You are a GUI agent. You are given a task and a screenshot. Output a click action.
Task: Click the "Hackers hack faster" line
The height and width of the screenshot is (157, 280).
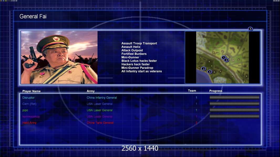tap(136, 64)
